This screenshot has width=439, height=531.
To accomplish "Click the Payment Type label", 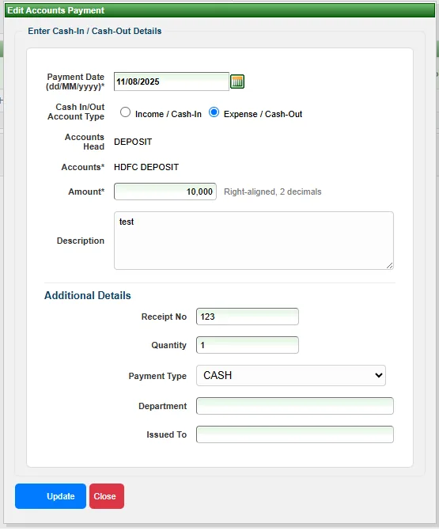I will (157, 376).
